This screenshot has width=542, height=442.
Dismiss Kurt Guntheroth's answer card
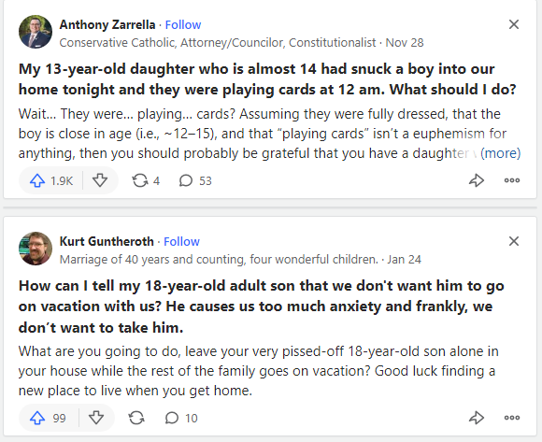pos(514,241)
